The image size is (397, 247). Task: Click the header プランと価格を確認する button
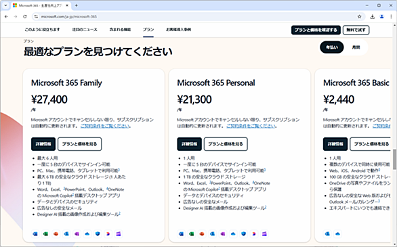coord(316,30)
